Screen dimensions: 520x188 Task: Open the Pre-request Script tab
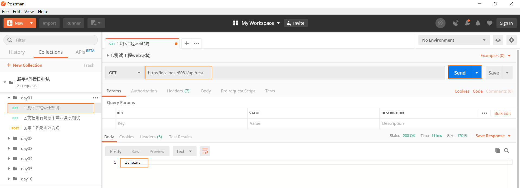point(238,91)
